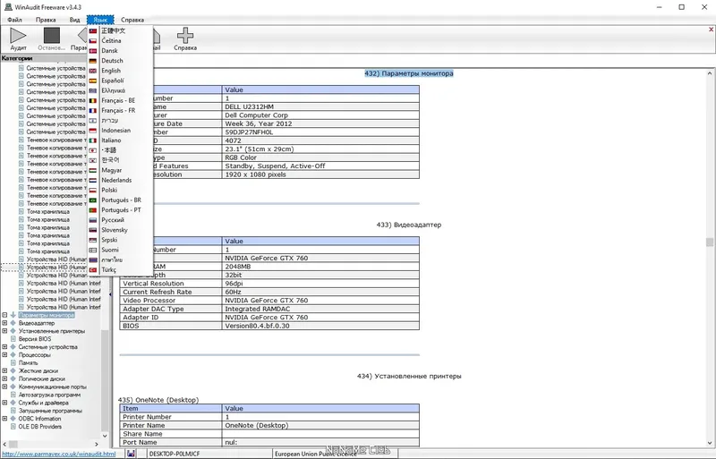Choose Indonesian from the language list
The width and height of the screenshot is (716, 459).
point(116,130)
